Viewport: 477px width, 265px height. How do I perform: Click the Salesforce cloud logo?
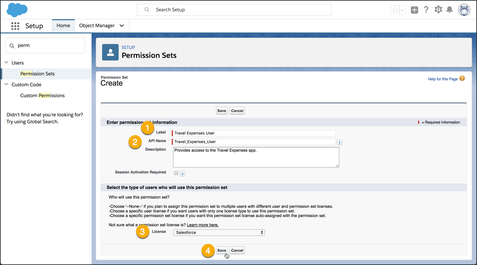coord(17,10)
